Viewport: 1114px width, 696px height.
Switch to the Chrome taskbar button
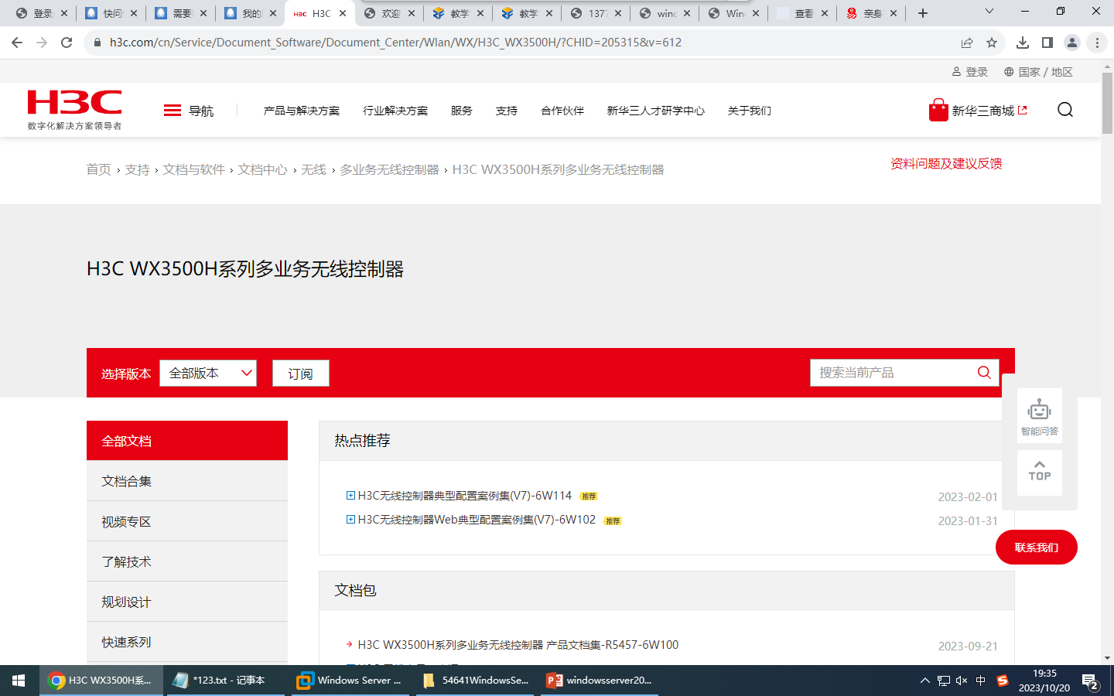coord(101,681)
